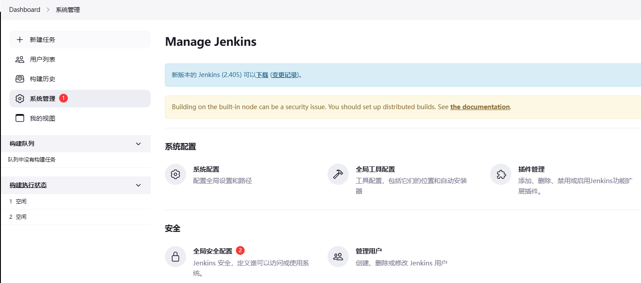Open the 变更记录 changelog link

pos(284,75)
